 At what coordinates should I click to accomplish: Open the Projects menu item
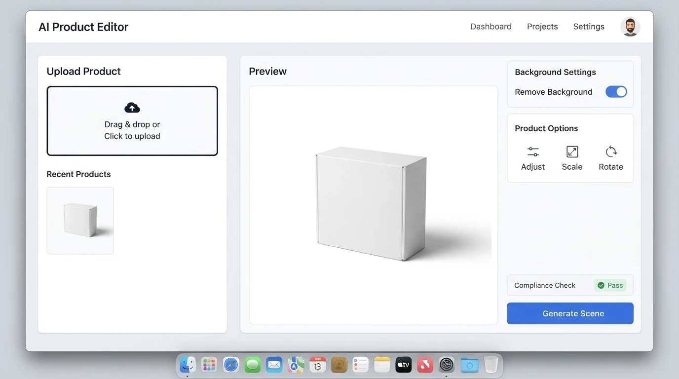click(542, 27)
